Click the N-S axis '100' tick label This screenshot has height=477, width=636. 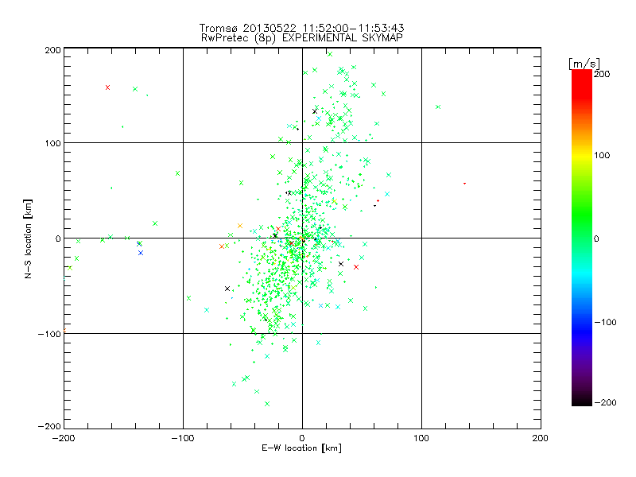click(52, 143)
